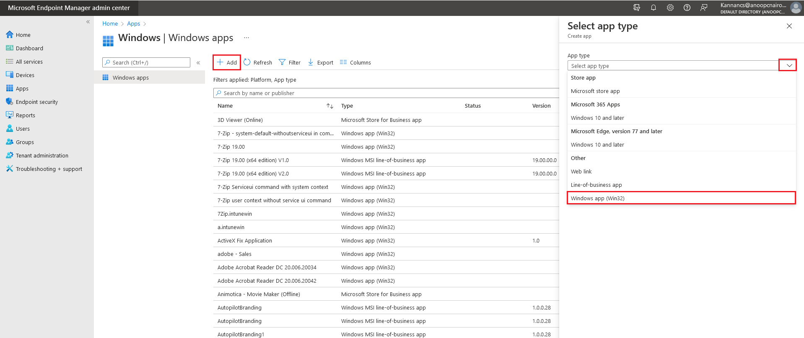Choose Windows app (Win32) option

[x=682, y=198]
